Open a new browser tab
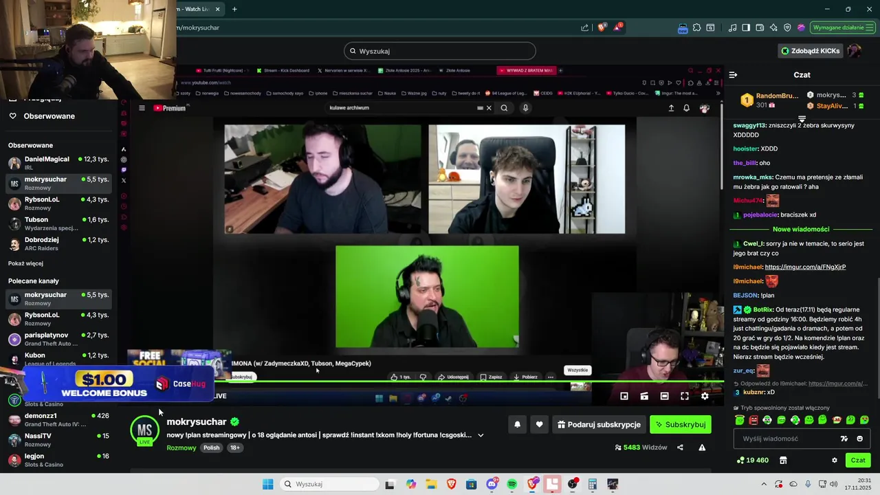 pyautogui.click(x=234, y=9)
